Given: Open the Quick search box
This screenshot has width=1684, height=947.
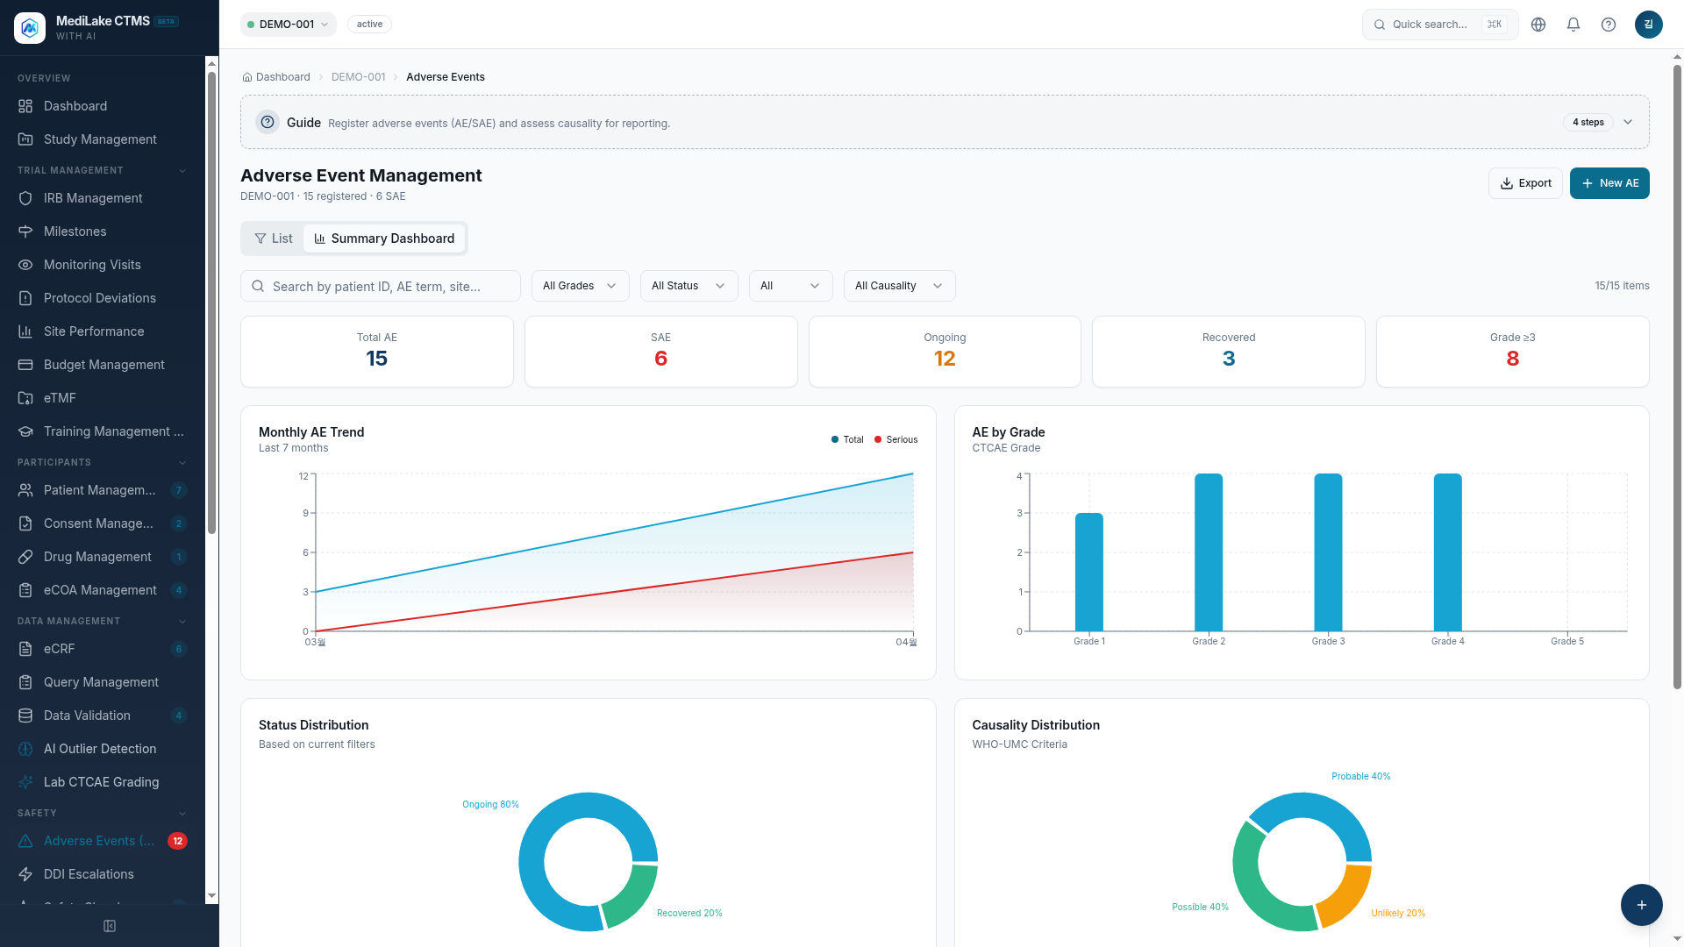Looking at the screenshot, I should (1439, 25).
